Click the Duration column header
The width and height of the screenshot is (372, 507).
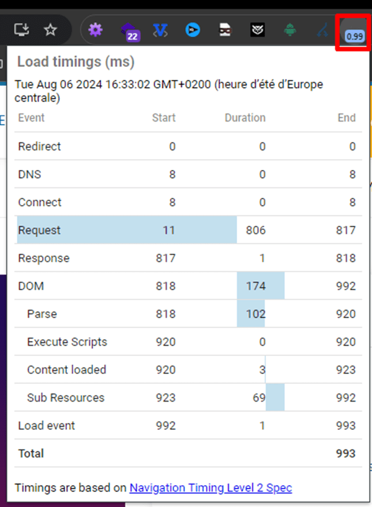click(x=245, y=118)
